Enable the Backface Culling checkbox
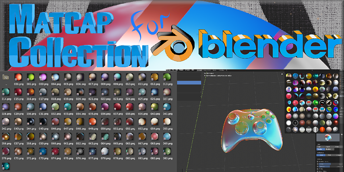Screen dimensions: 344x172 pyautogui.click(x=318, y=162)
